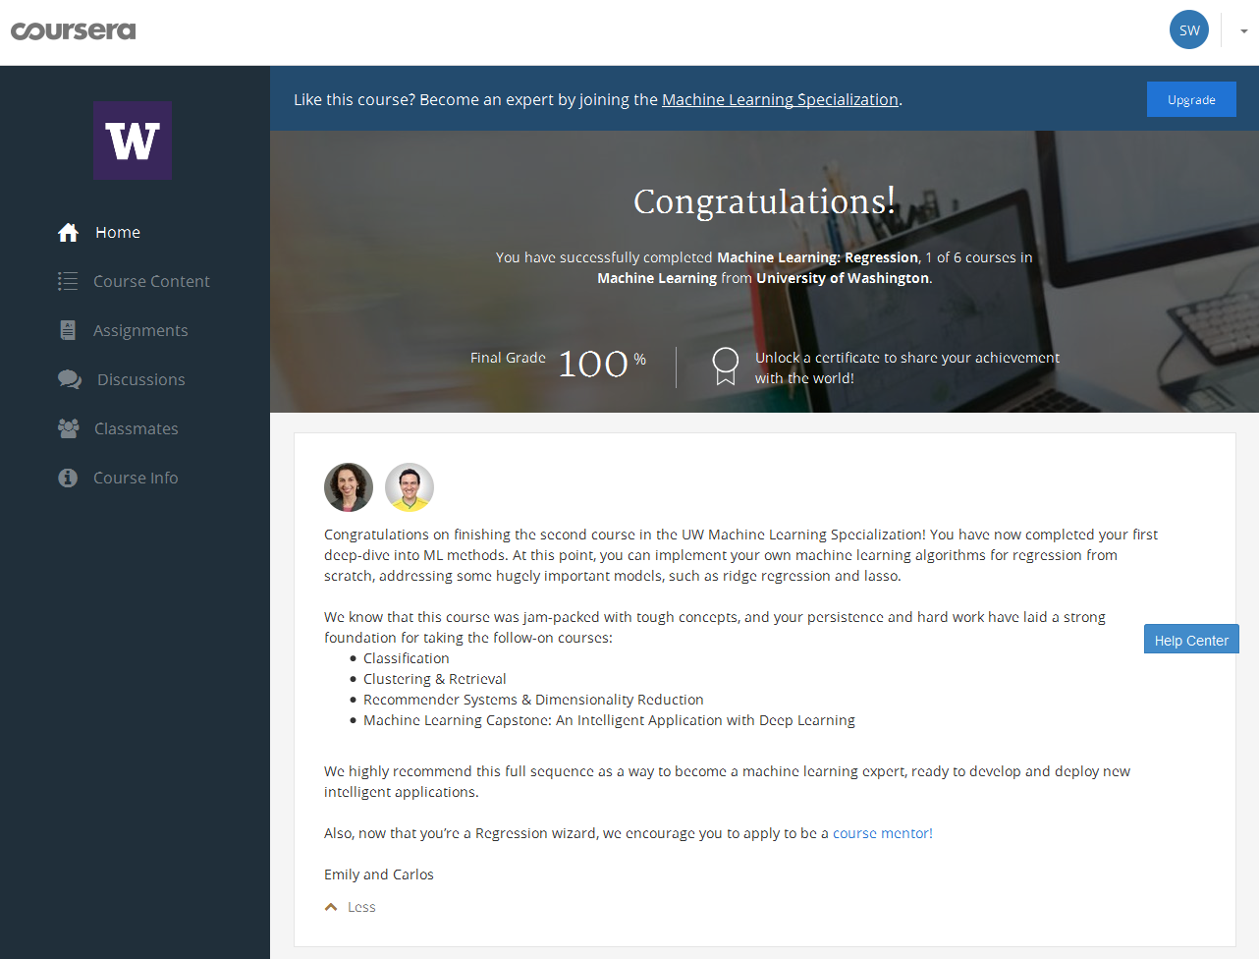Click the Emily and Carlos signature
The width and height of the screenshot is (1259, 959).
(x=379, y=874)
